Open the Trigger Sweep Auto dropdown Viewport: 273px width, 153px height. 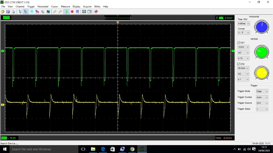tap(262, 97)
